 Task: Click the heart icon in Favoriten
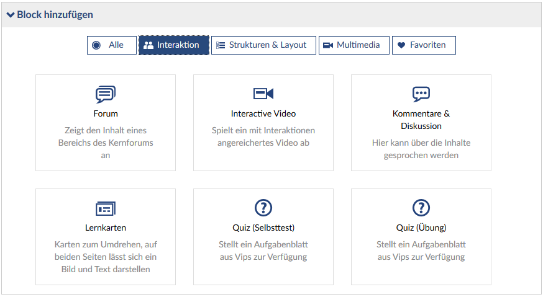click(x=401, y=45)
